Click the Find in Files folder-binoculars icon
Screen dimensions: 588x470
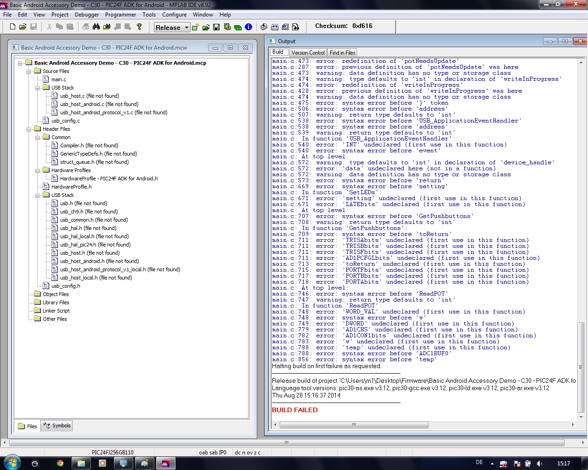107,27
